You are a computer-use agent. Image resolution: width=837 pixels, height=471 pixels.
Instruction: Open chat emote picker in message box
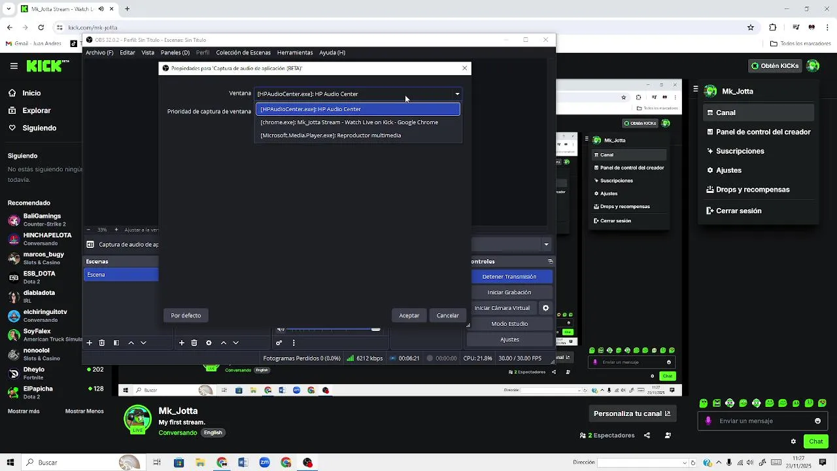click(x=817, y=421)
